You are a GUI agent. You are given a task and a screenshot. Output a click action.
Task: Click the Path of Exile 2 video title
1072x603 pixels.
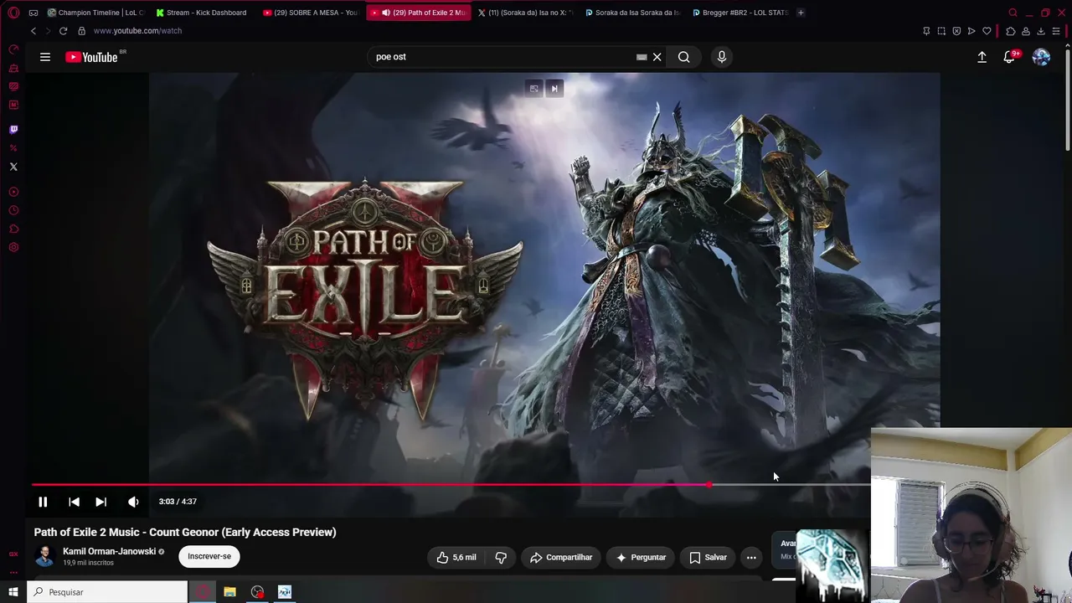pyautogui.click(x=185, y=532)
